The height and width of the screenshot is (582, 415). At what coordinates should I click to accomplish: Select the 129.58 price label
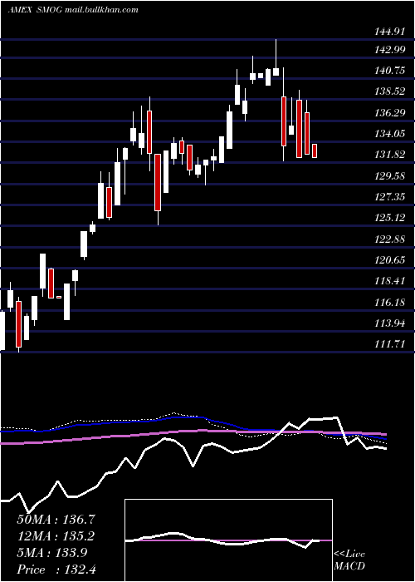point(390,175)
